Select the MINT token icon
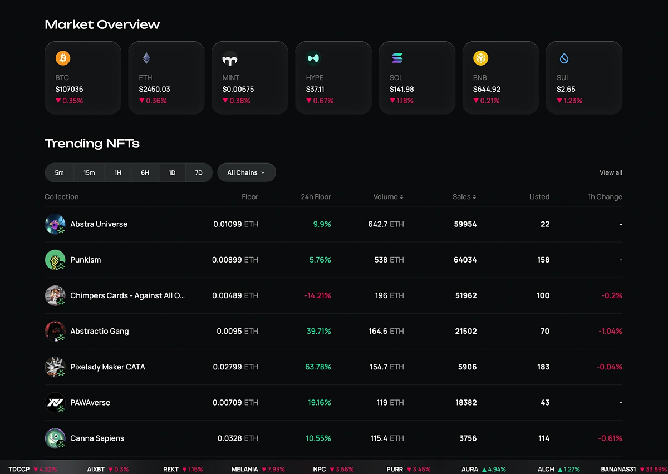The image size is (668, 474). [x=230, y=57]
